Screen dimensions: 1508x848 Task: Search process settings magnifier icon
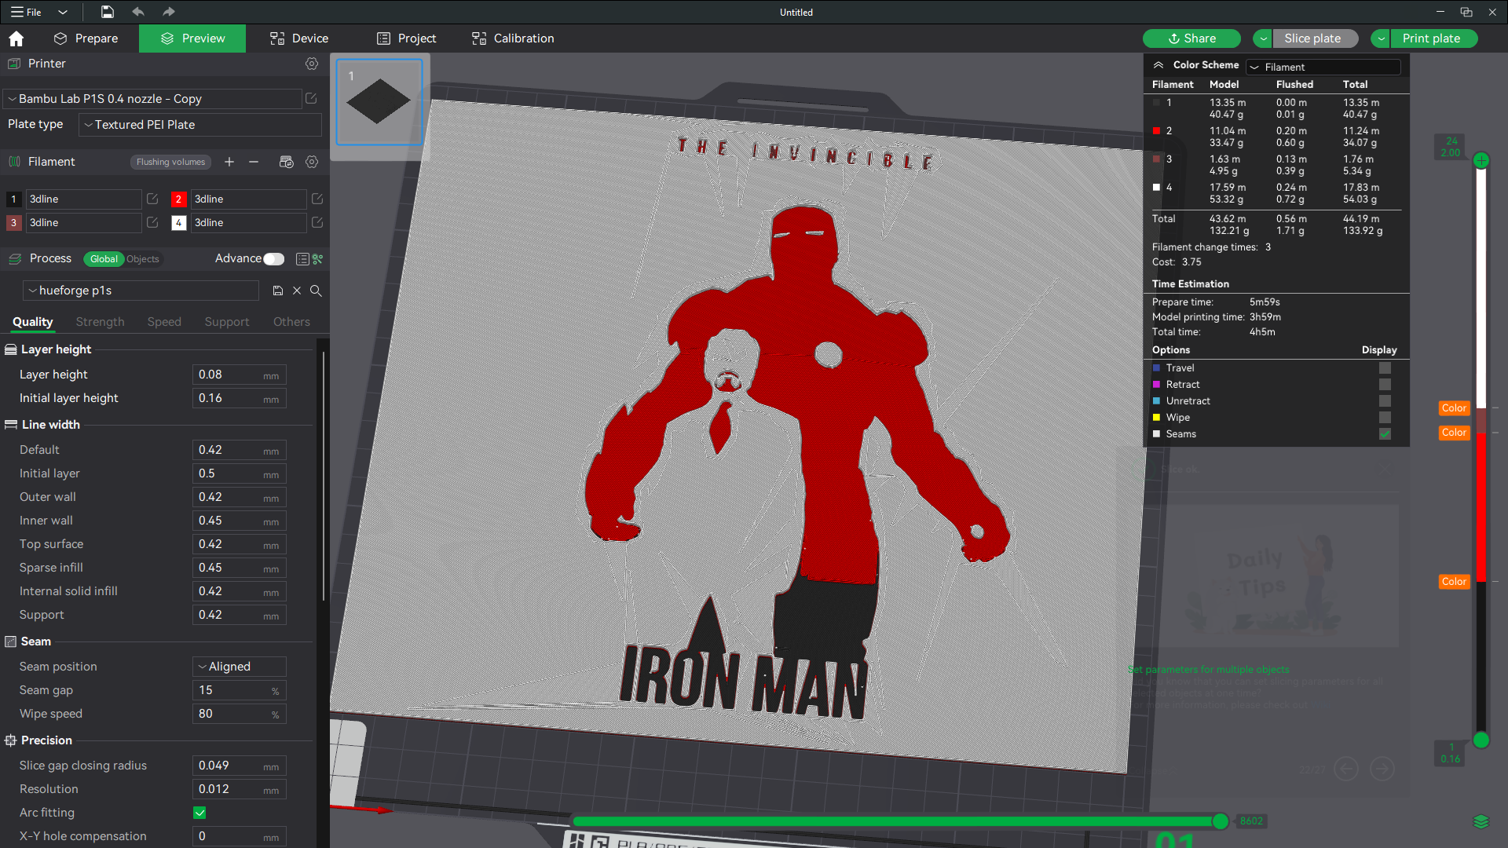[x=316, y=291]
